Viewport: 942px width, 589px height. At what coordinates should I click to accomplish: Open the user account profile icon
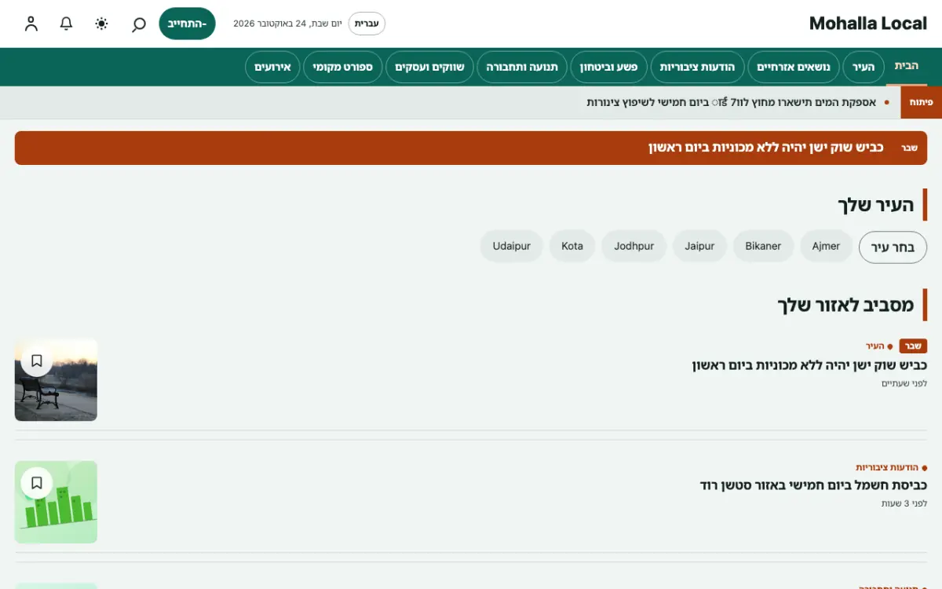pyautogui.click(x=31, y=24)
